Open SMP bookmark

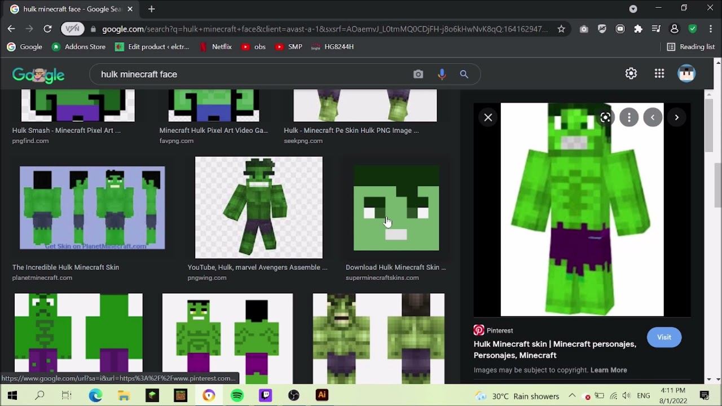tap(289, 47)
